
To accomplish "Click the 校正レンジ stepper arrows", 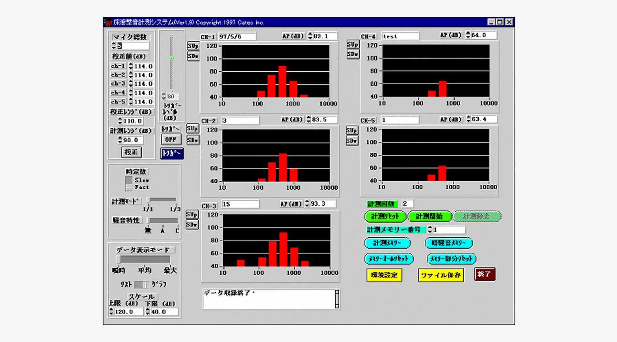I will [x=120, y=121].
